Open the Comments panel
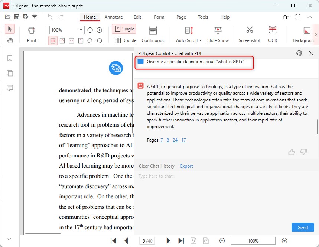 point(10,88)
